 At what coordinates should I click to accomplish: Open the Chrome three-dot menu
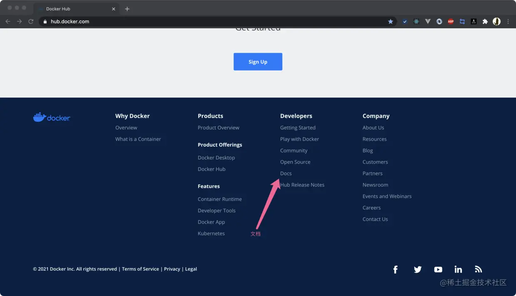(x=508, y=22)
